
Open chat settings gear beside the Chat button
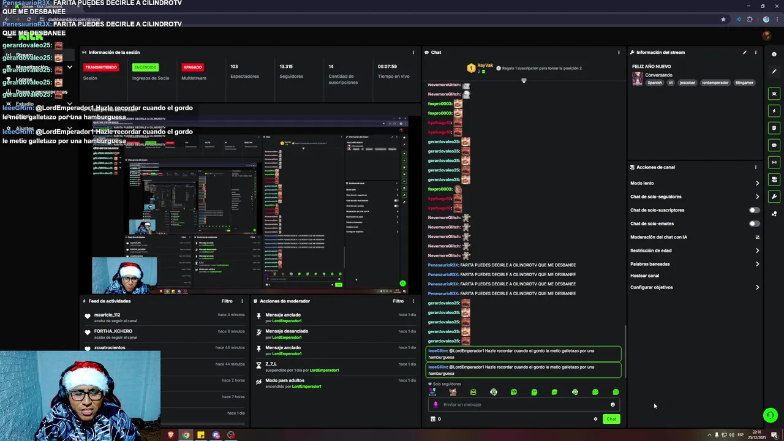(x=595, y=419)
